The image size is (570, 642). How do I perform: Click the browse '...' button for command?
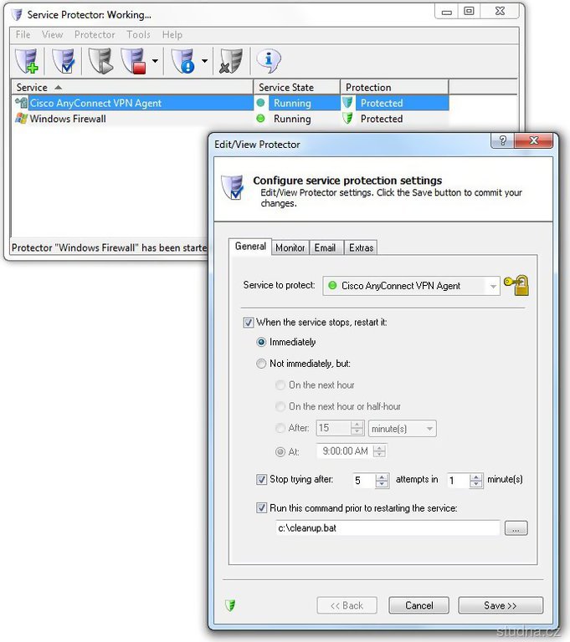(516, 528)
